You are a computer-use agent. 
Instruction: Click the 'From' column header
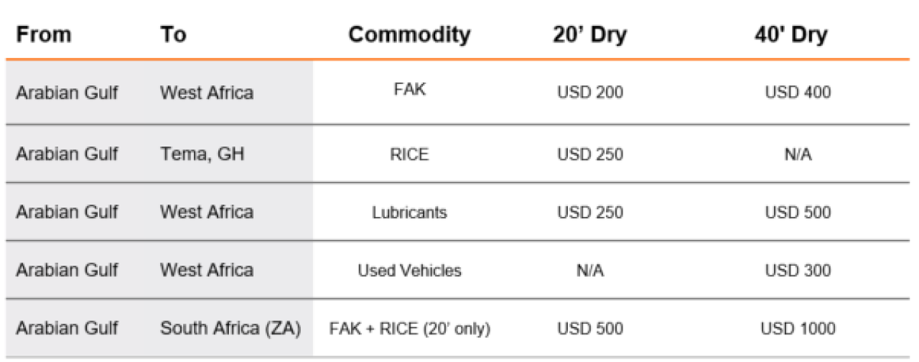[44, 34]
